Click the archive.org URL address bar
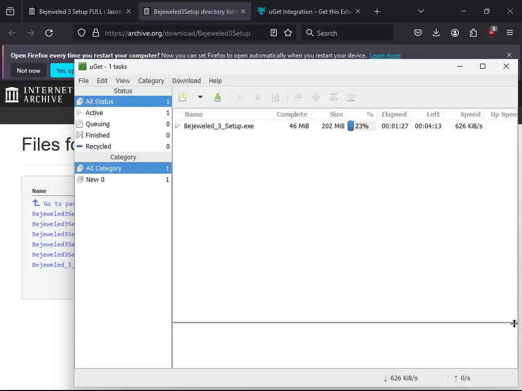The image size is (522, 391). pos(177,33)
